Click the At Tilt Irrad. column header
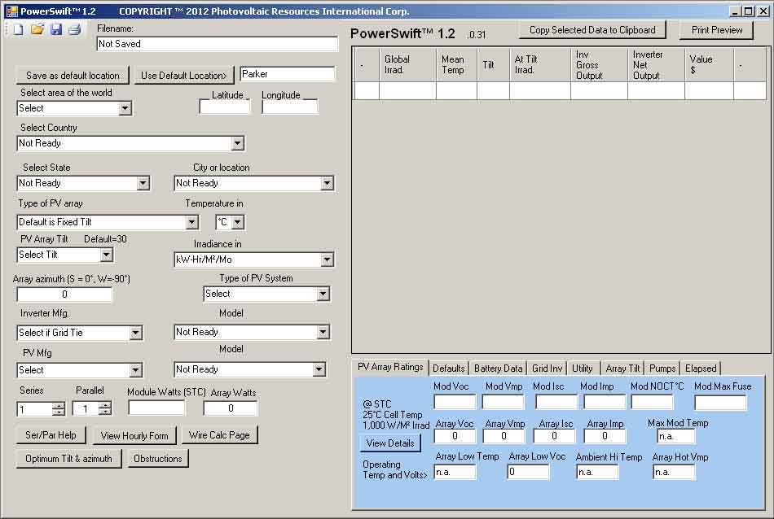774x519 pixels. pos(540,64)
